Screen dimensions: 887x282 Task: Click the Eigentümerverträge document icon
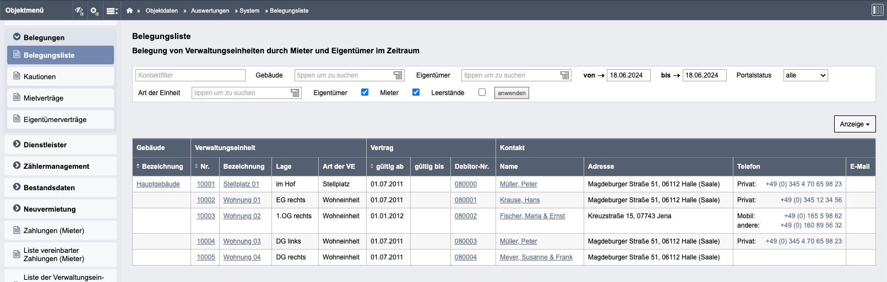coord(17,119)
